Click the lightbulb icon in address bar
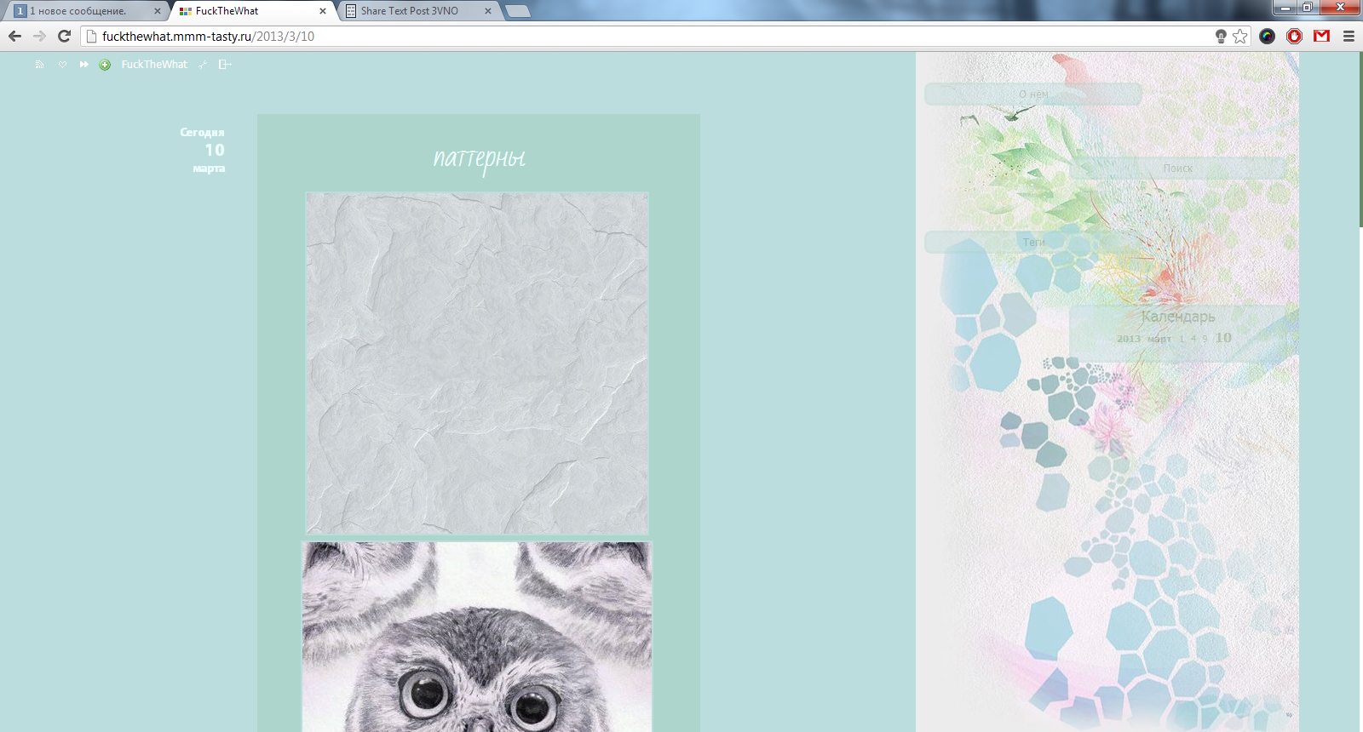Viewport: 1363px width, 732px height. click(x=1221, y=36)
